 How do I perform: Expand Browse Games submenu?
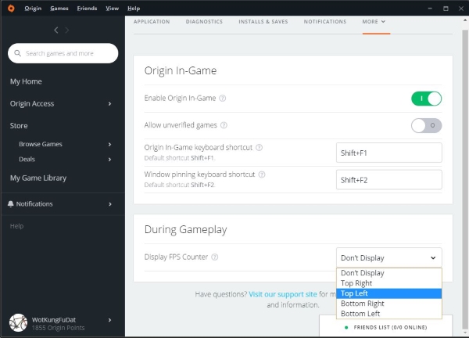109,144
